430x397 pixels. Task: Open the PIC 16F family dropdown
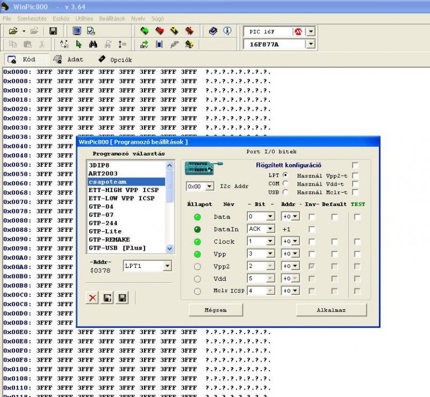[x=311, y=32]
